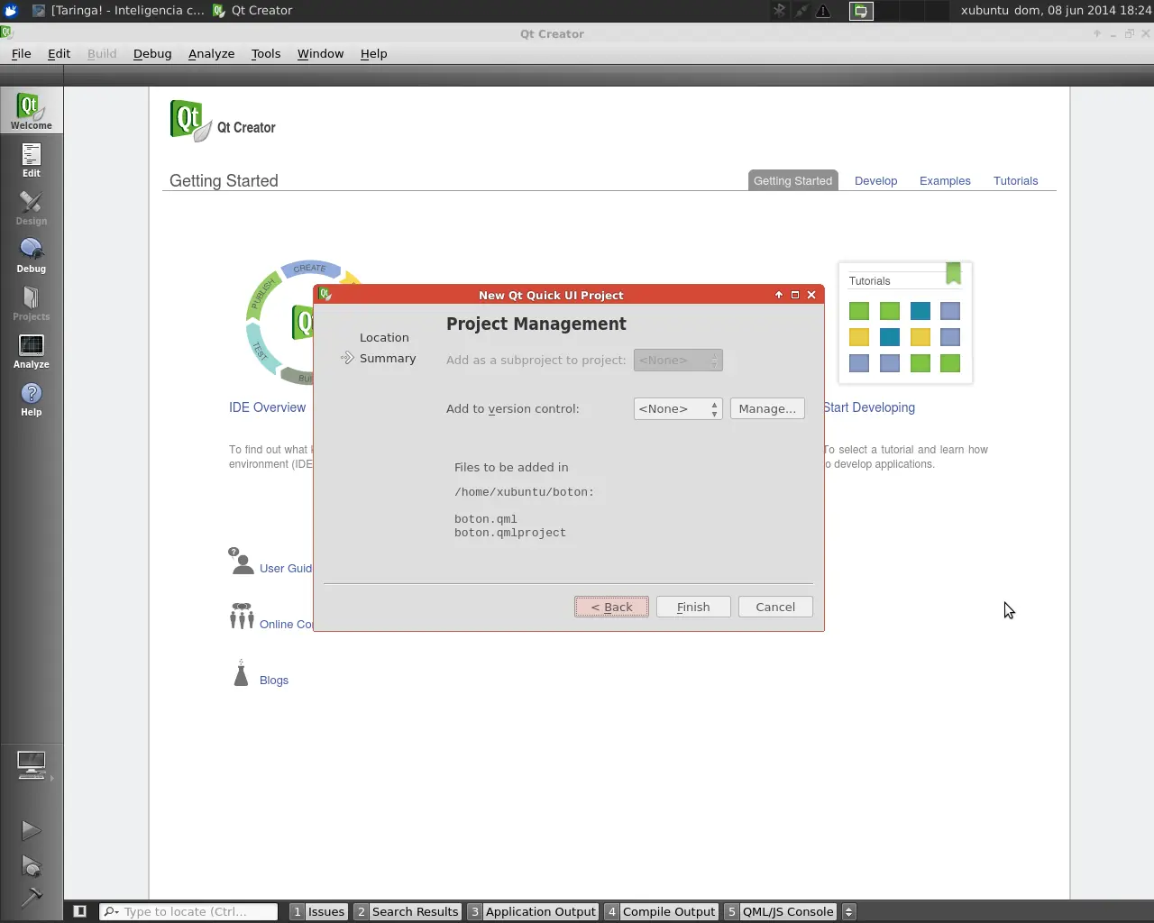
Task: Cancel the new project wizard
Action: (x=775, y=607)
